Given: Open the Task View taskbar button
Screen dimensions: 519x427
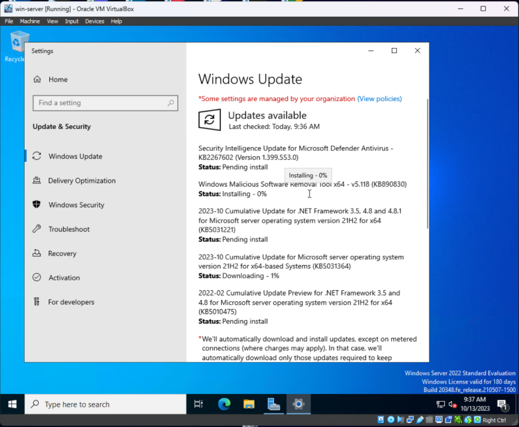Looking at the screenshot, I should click(x=199, y=404).
